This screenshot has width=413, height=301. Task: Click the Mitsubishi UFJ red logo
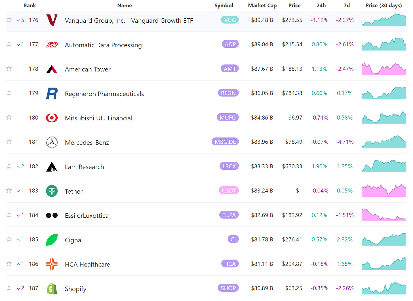tap(52, 118)
